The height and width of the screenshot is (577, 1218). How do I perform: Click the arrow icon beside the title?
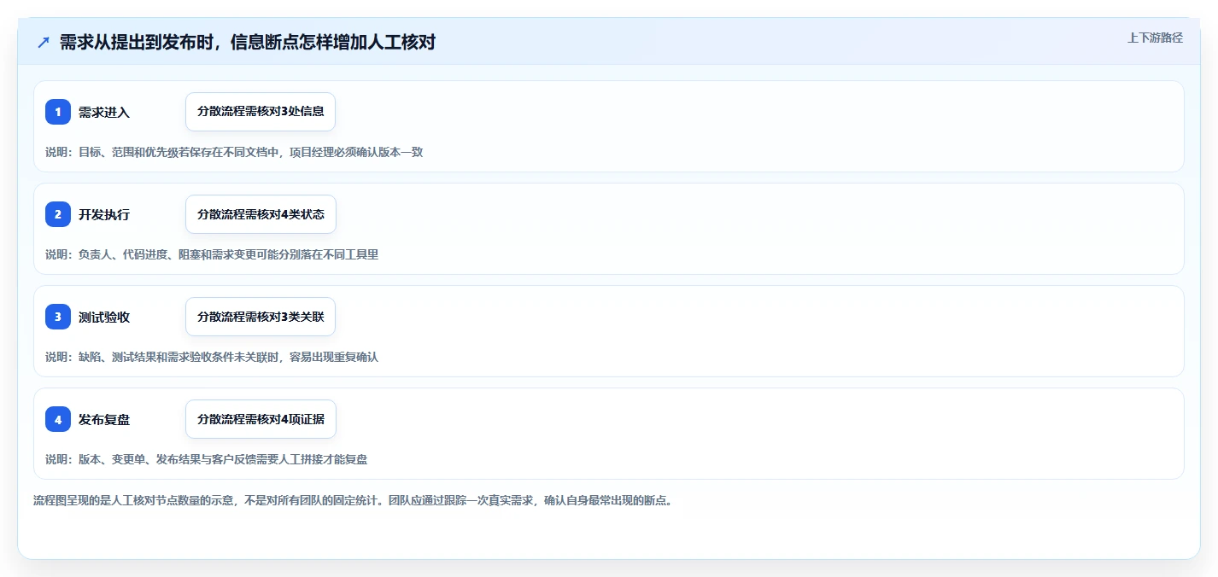pos(43,42)
